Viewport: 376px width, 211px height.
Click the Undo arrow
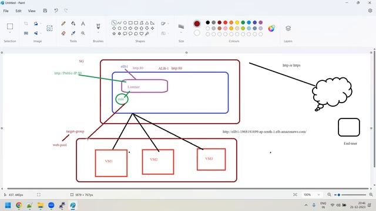coord(56,11)
